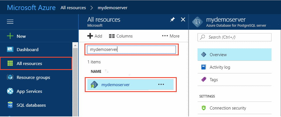The height and width of the screenshot is (117, 281).
Task: Open the Overview menu item
Action: click(234, 54)
